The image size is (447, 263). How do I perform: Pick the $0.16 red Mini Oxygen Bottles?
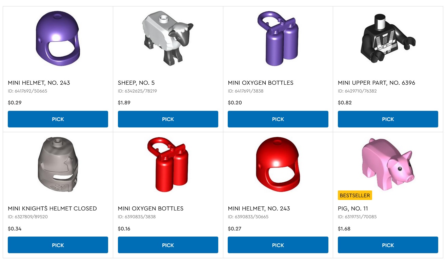pyautogui.click(x=168, y=245)
